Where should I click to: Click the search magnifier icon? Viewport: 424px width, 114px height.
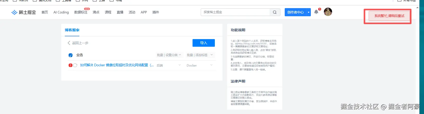(x=275, y=12)
